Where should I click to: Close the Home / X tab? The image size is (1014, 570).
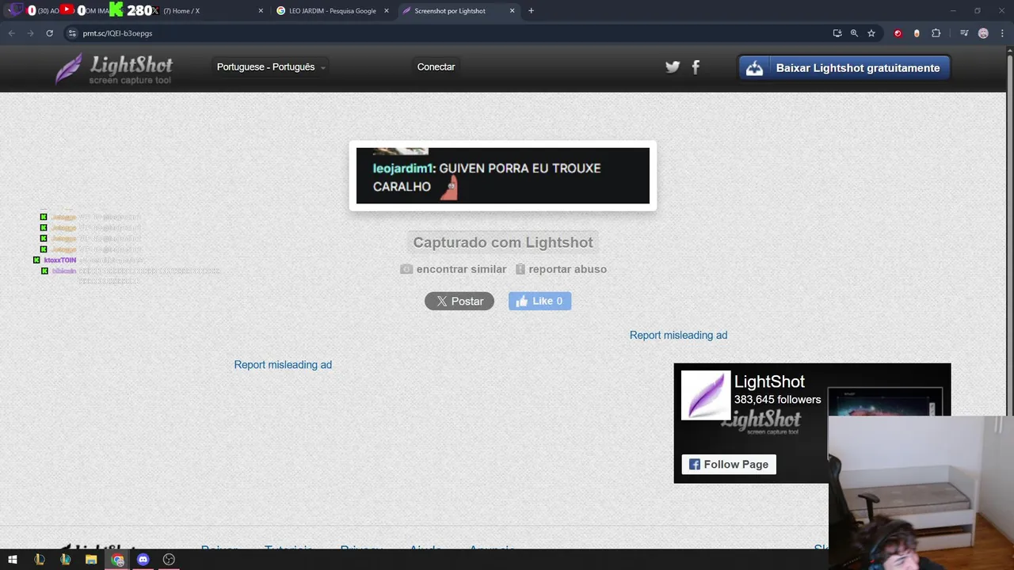[x=261, y=11]
